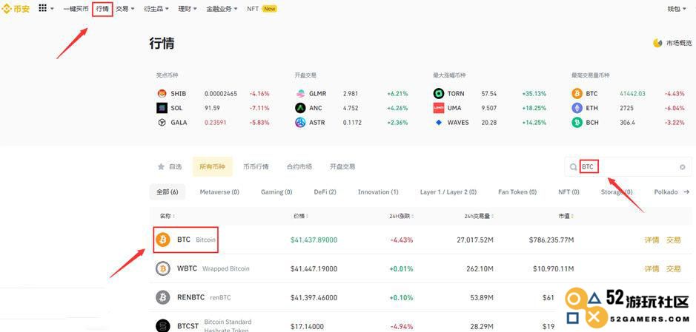
Task: Click the market overview pie icon
Action: [x=657, y=43]
